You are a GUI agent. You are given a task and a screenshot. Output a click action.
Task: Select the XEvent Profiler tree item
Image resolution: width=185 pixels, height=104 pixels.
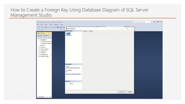click(x=45, y=57)
